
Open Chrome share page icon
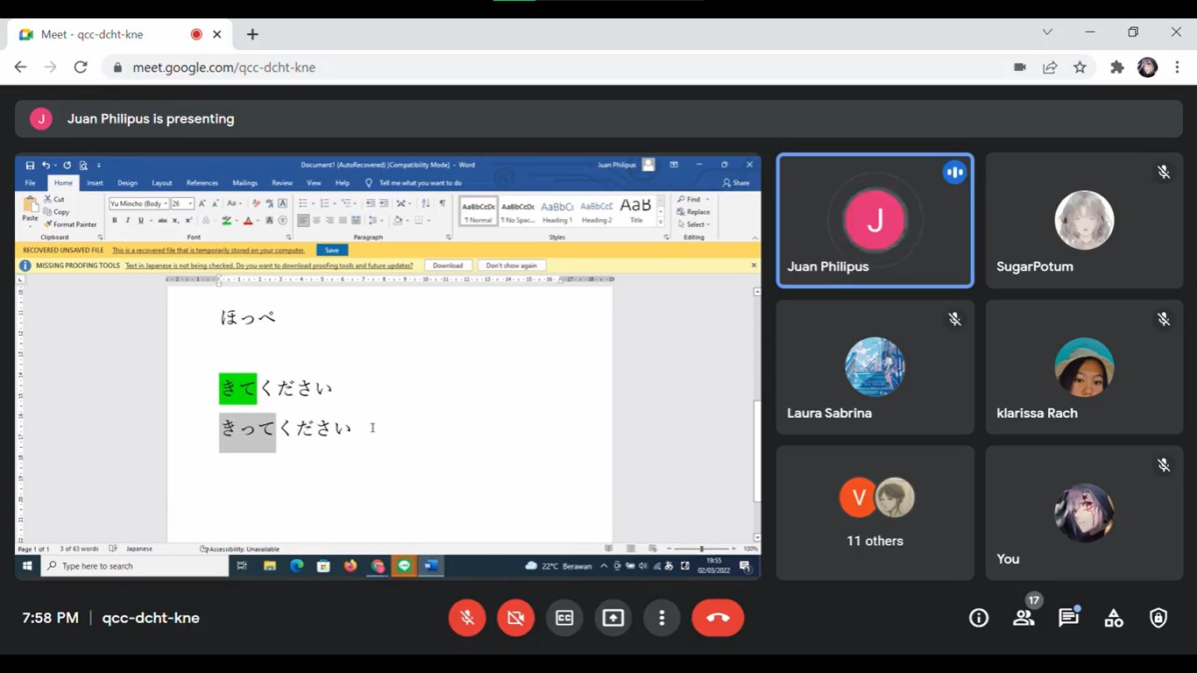click(x=1050, y=67)
